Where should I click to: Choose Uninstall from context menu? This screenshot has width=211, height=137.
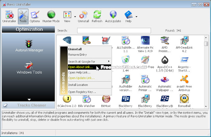pos(89,49)
